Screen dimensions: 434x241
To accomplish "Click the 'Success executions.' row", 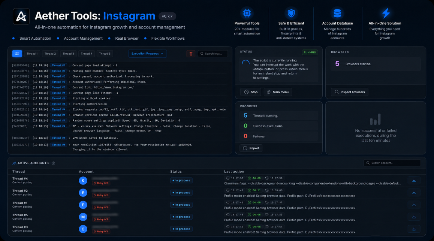I will coord(279,126).
